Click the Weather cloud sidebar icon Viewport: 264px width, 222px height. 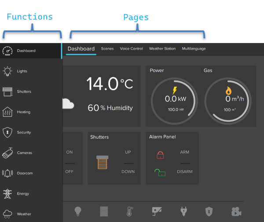(x=7, y=214)
